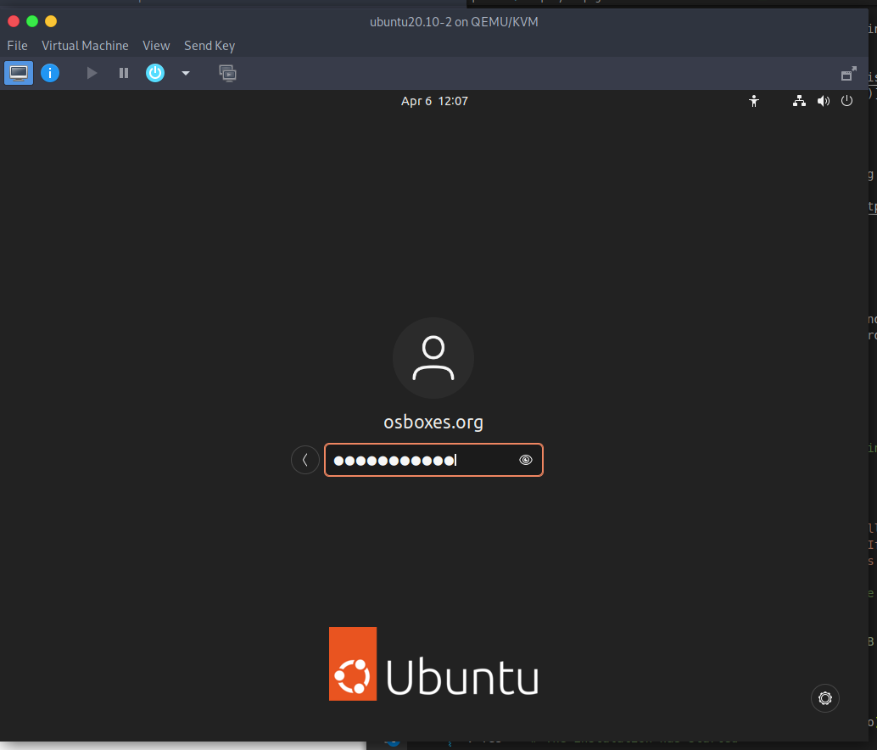877x750 pixels.
Task: Click the volume speaker icon
Action: pos(824,101)
